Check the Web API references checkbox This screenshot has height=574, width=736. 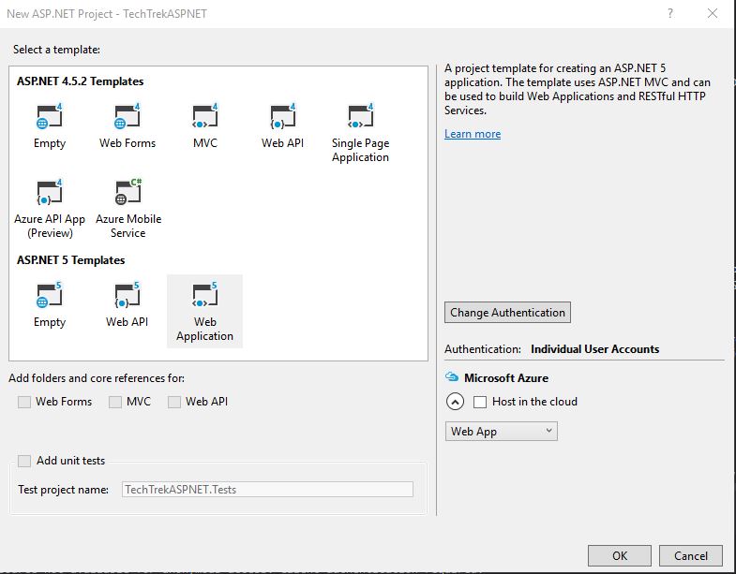174,402
